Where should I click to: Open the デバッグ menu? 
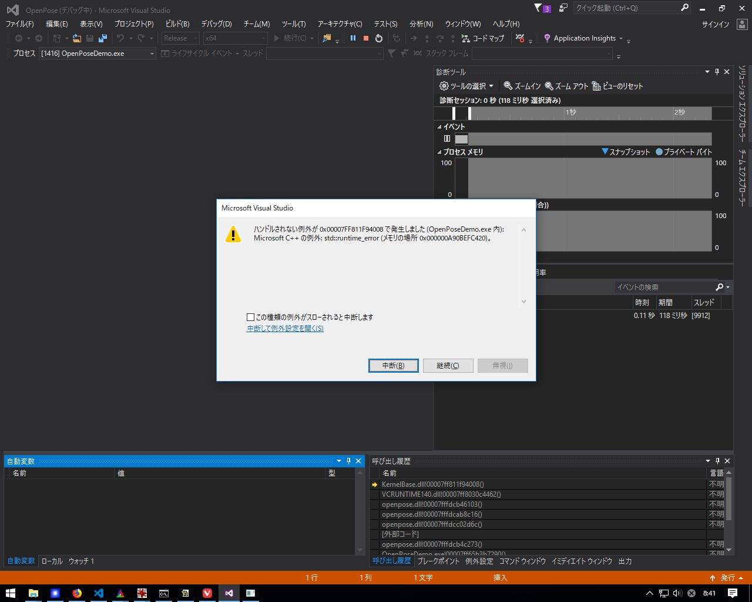(x=215, y=24)
